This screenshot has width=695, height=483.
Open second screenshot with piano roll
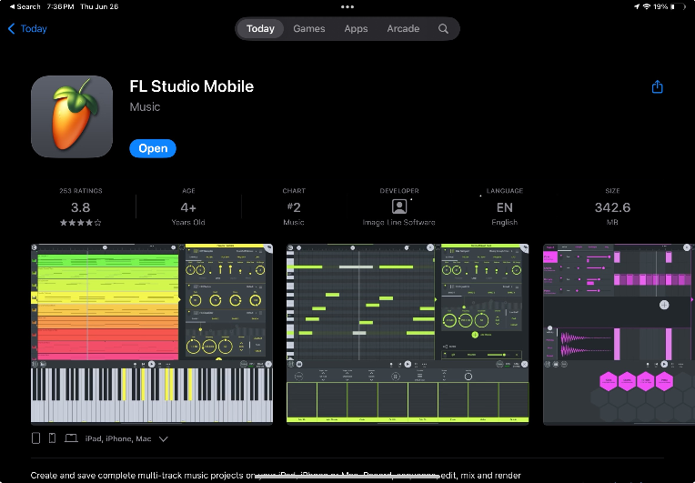pos(408,334)
